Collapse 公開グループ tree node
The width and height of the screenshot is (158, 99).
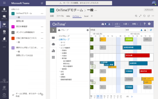[x=58, y=39]
